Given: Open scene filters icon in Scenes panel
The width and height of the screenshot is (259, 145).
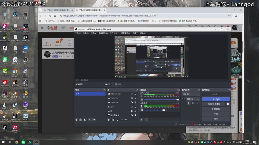Looking at the screenshot, I should (x=85, y=120).
